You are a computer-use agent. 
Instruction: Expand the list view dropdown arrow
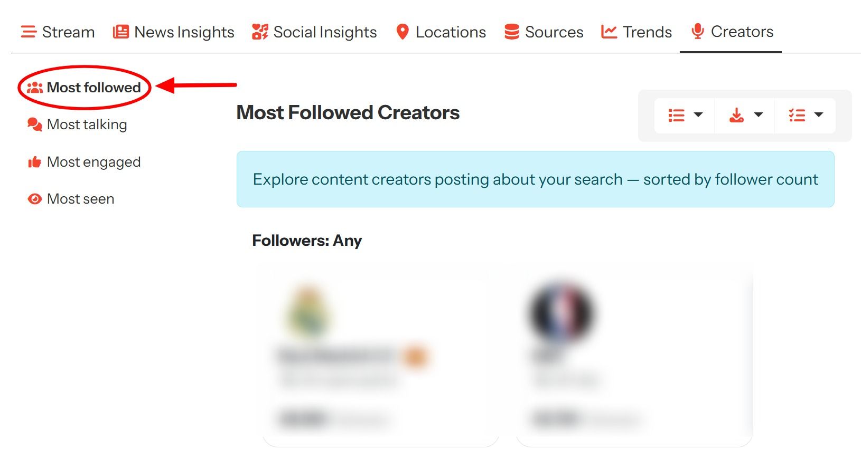point(698,115)
